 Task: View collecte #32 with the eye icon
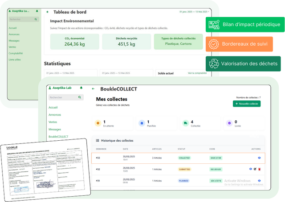[250, 169]
